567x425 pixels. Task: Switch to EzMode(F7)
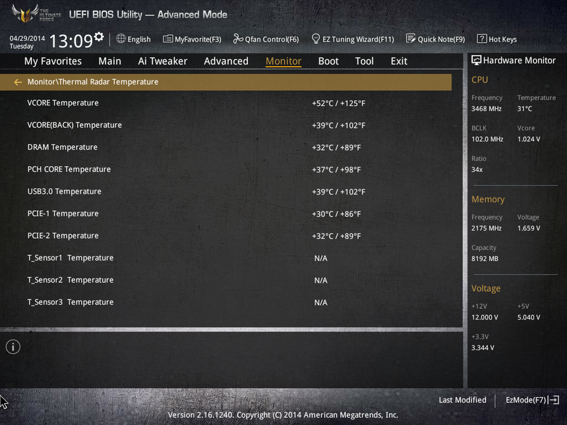[x=531, y=400]
